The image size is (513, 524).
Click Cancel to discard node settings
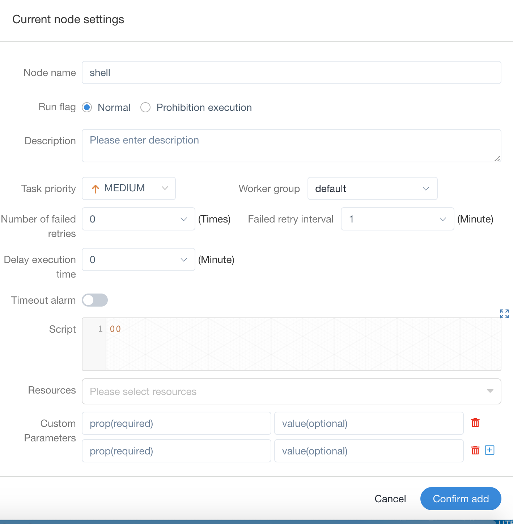point(390,499)
